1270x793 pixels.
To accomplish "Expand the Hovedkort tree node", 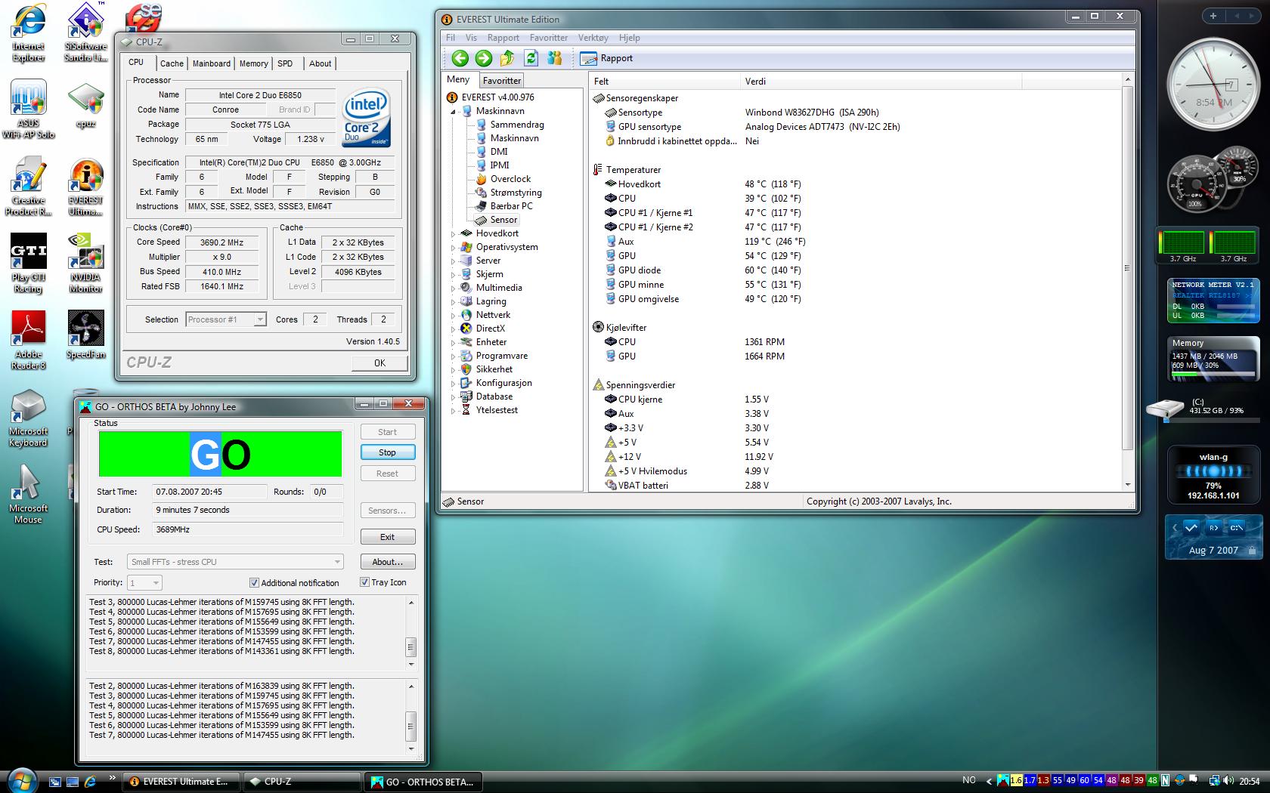I will tap(454, 233).
